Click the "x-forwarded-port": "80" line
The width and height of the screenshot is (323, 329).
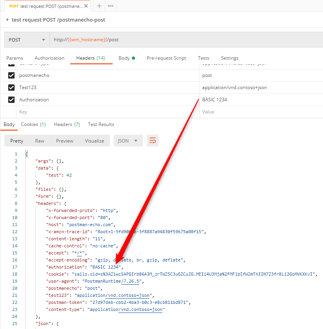[78, 218]
